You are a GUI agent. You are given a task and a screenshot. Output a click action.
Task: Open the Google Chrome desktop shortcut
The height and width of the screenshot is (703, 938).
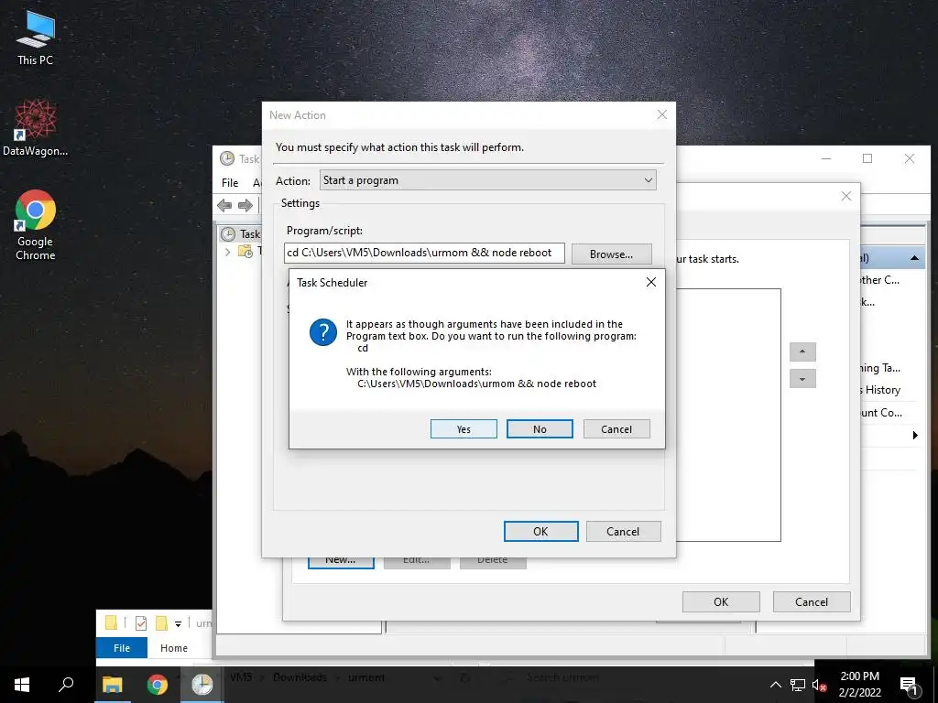pos(36,225)
